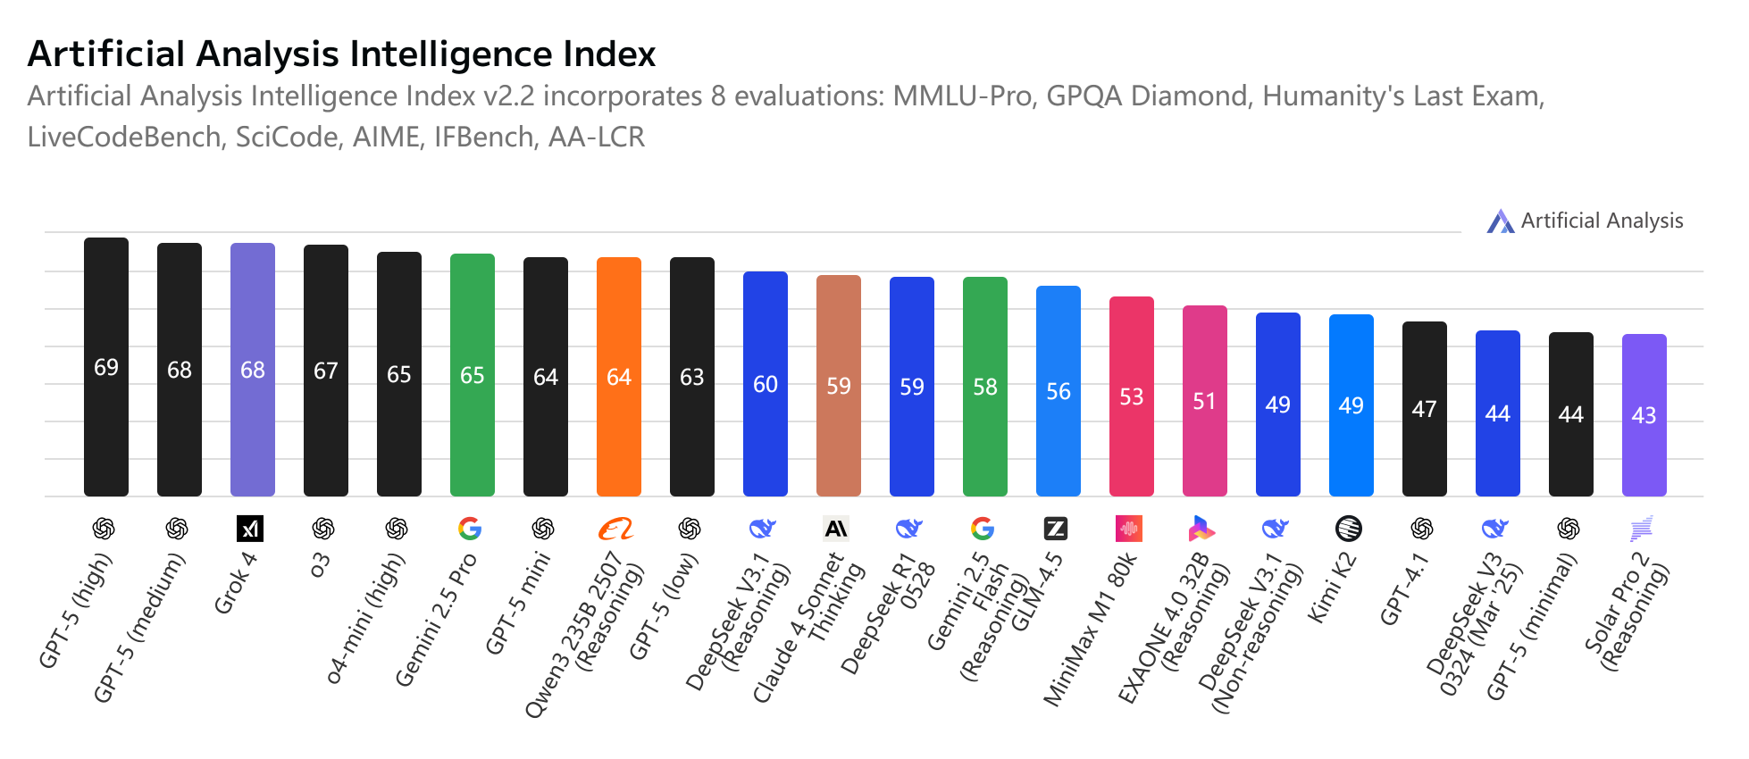Image resolution: width=1749 pixels, height=759 pixels.
Task: Click the Alibaba logo for Qwen3 235B
Action: click(616, 529)
